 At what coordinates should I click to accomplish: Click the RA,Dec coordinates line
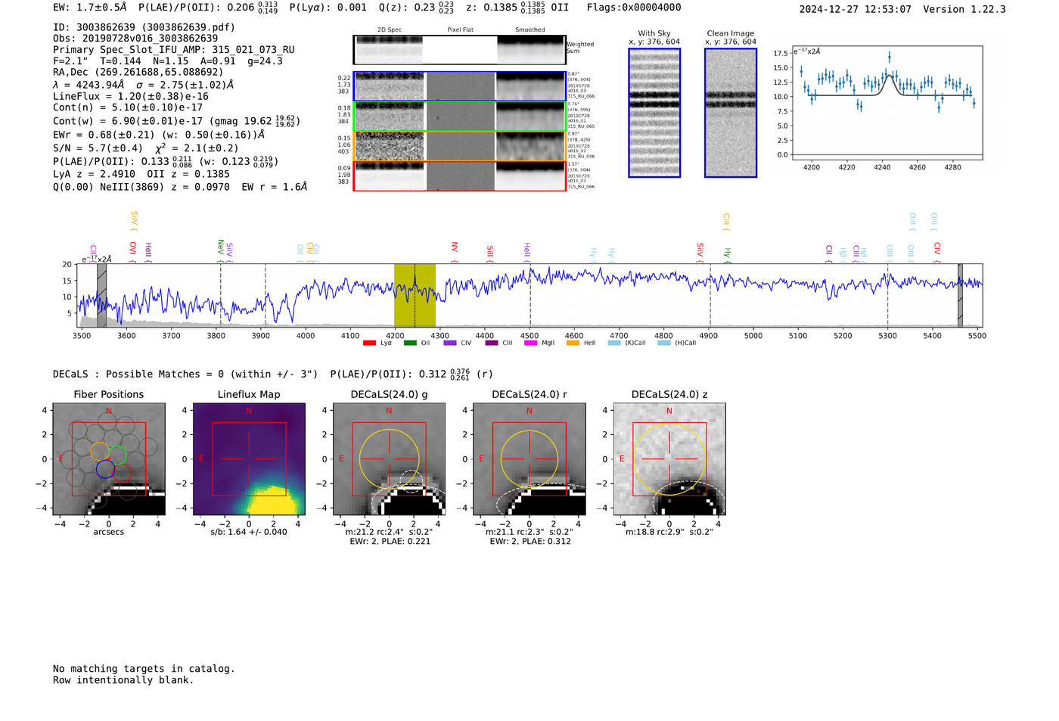[x=138, y=73]
